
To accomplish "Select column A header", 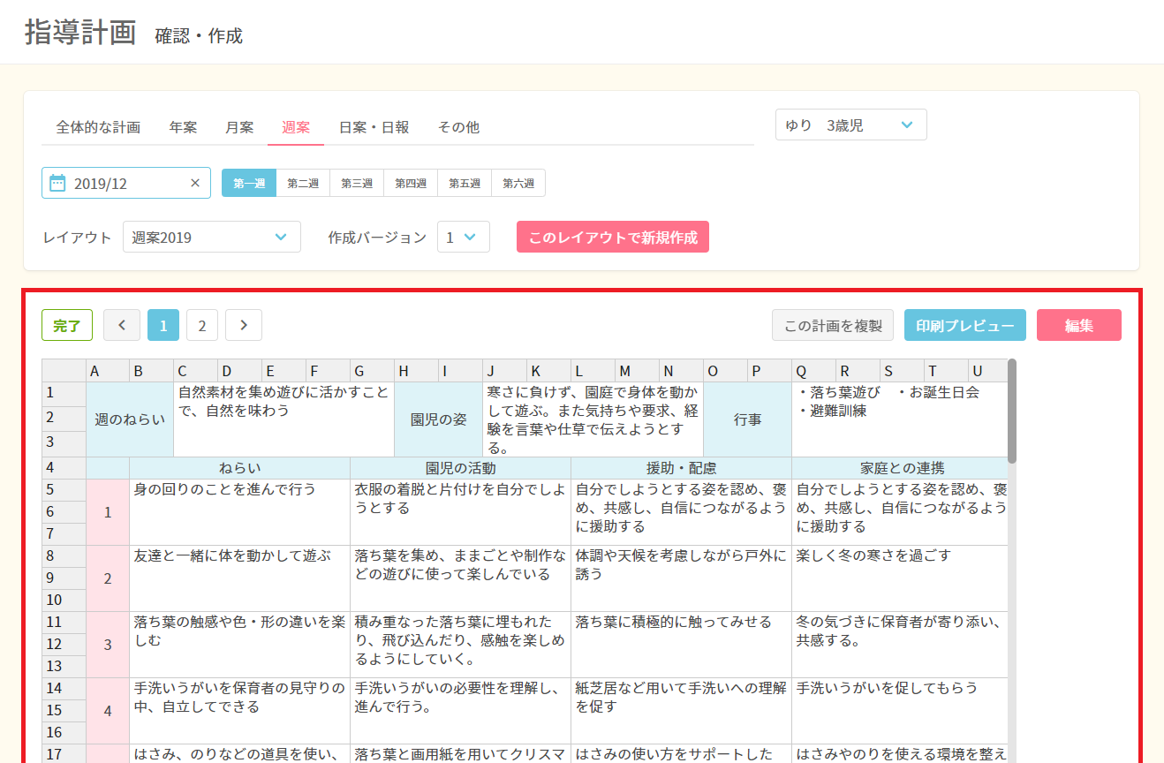I will (x=108, y=371).
